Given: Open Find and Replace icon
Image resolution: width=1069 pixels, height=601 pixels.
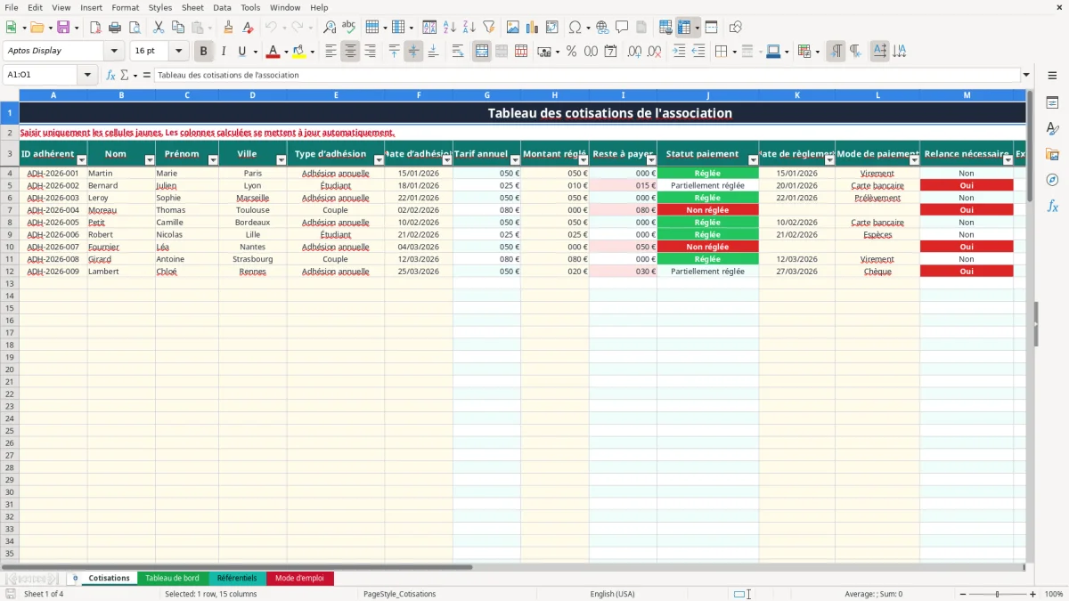Looking at the screenshot, I should pos(329,28).
